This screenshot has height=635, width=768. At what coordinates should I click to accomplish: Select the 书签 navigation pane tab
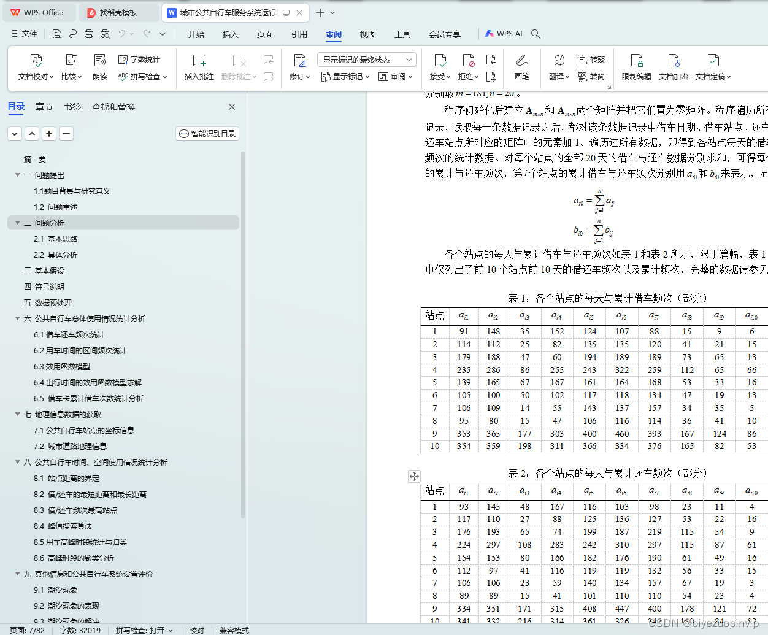click(x=72, y=107)
